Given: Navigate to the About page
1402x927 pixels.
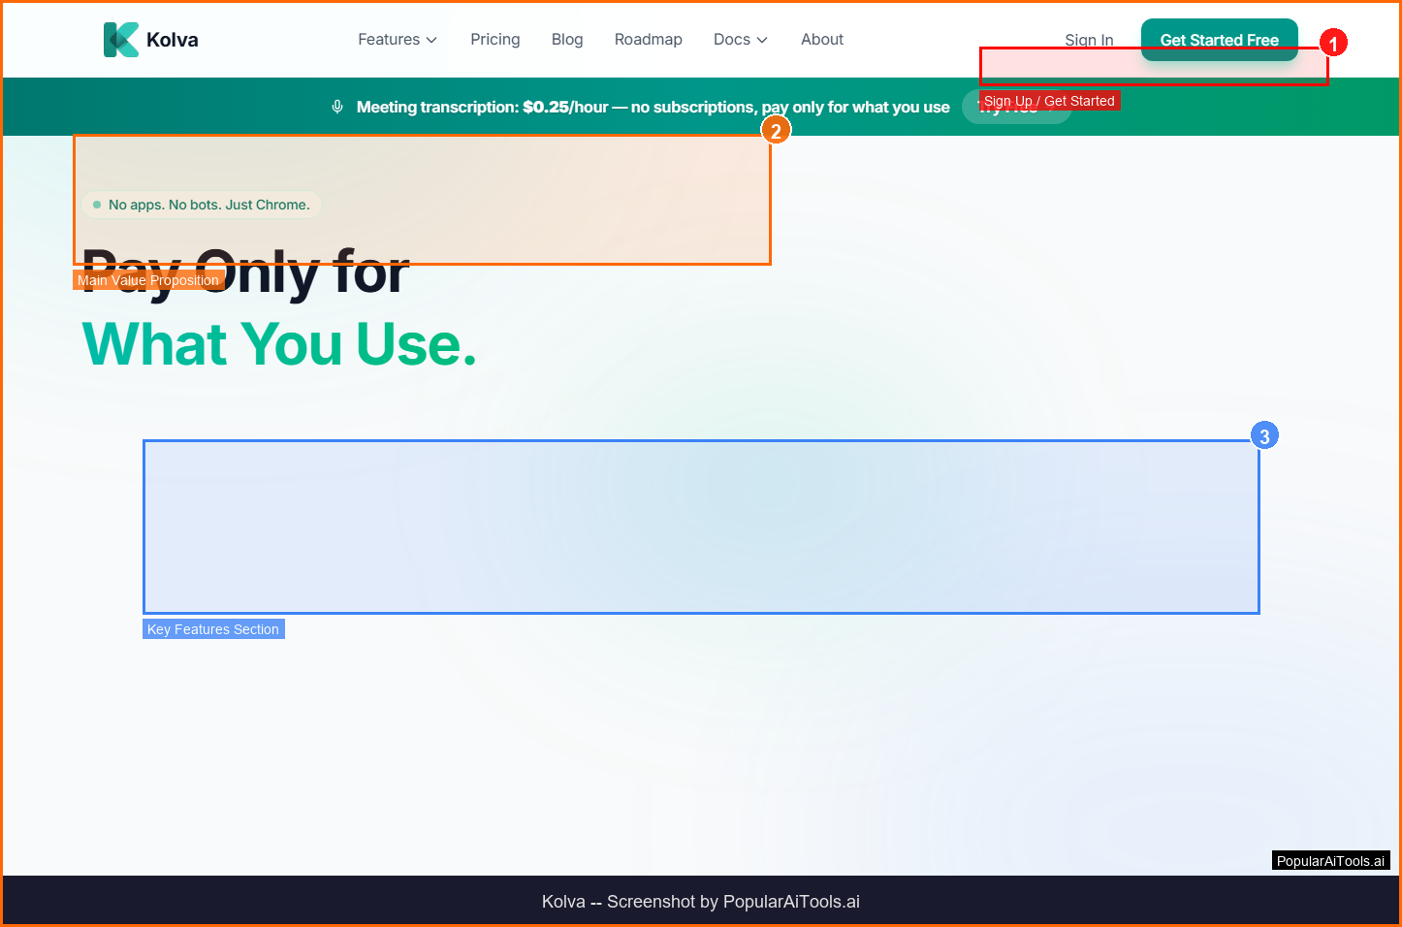Looking at the screenshot, I should (822, 40).
